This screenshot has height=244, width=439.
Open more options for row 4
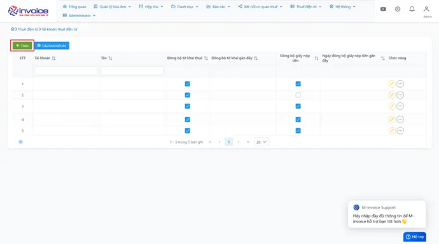(x=400, y=119)
